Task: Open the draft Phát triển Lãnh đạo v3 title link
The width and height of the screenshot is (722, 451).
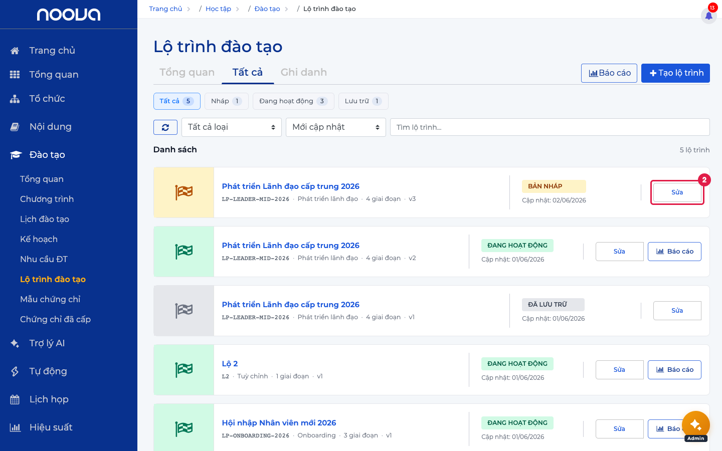Action: point(291,186)
